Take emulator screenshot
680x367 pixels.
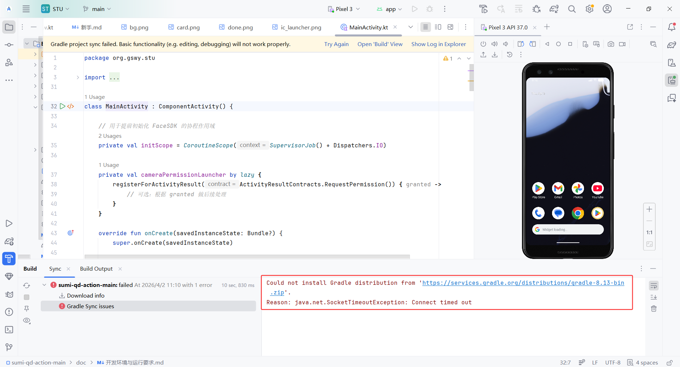coord(611,44)
